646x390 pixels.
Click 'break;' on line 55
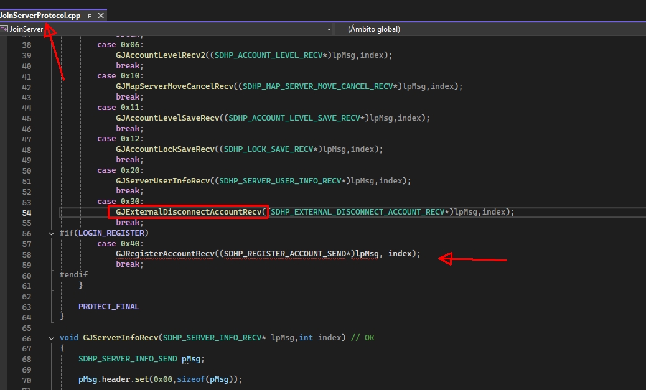pos(129,223)
